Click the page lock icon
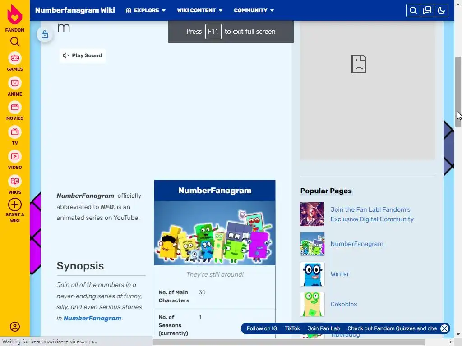 [x=45, y=34]
